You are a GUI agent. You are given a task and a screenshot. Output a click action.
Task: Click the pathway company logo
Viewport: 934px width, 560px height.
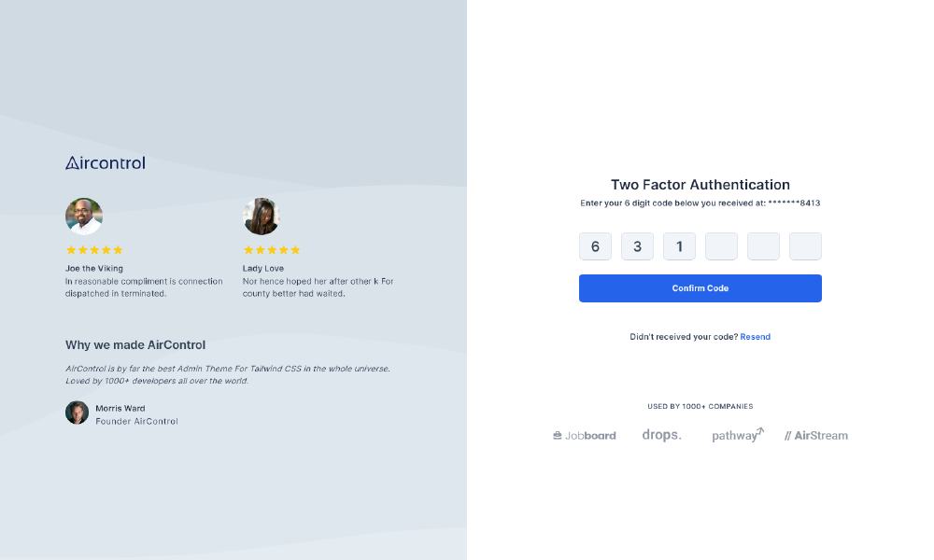pos(738,435)
